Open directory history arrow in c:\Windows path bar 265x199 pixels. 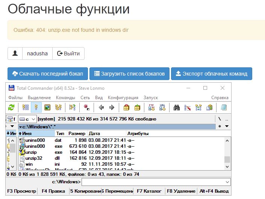[20, 127]
